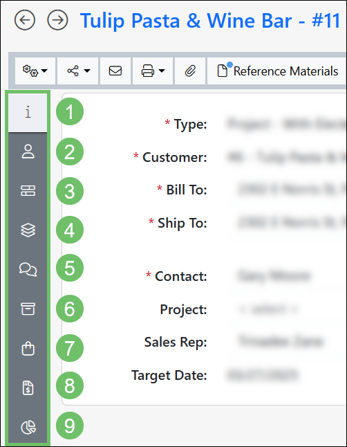Viewport: 347px width, 447px height.
Task: Select the pie chart sidebar icon
Action: [x=28, y=427]
